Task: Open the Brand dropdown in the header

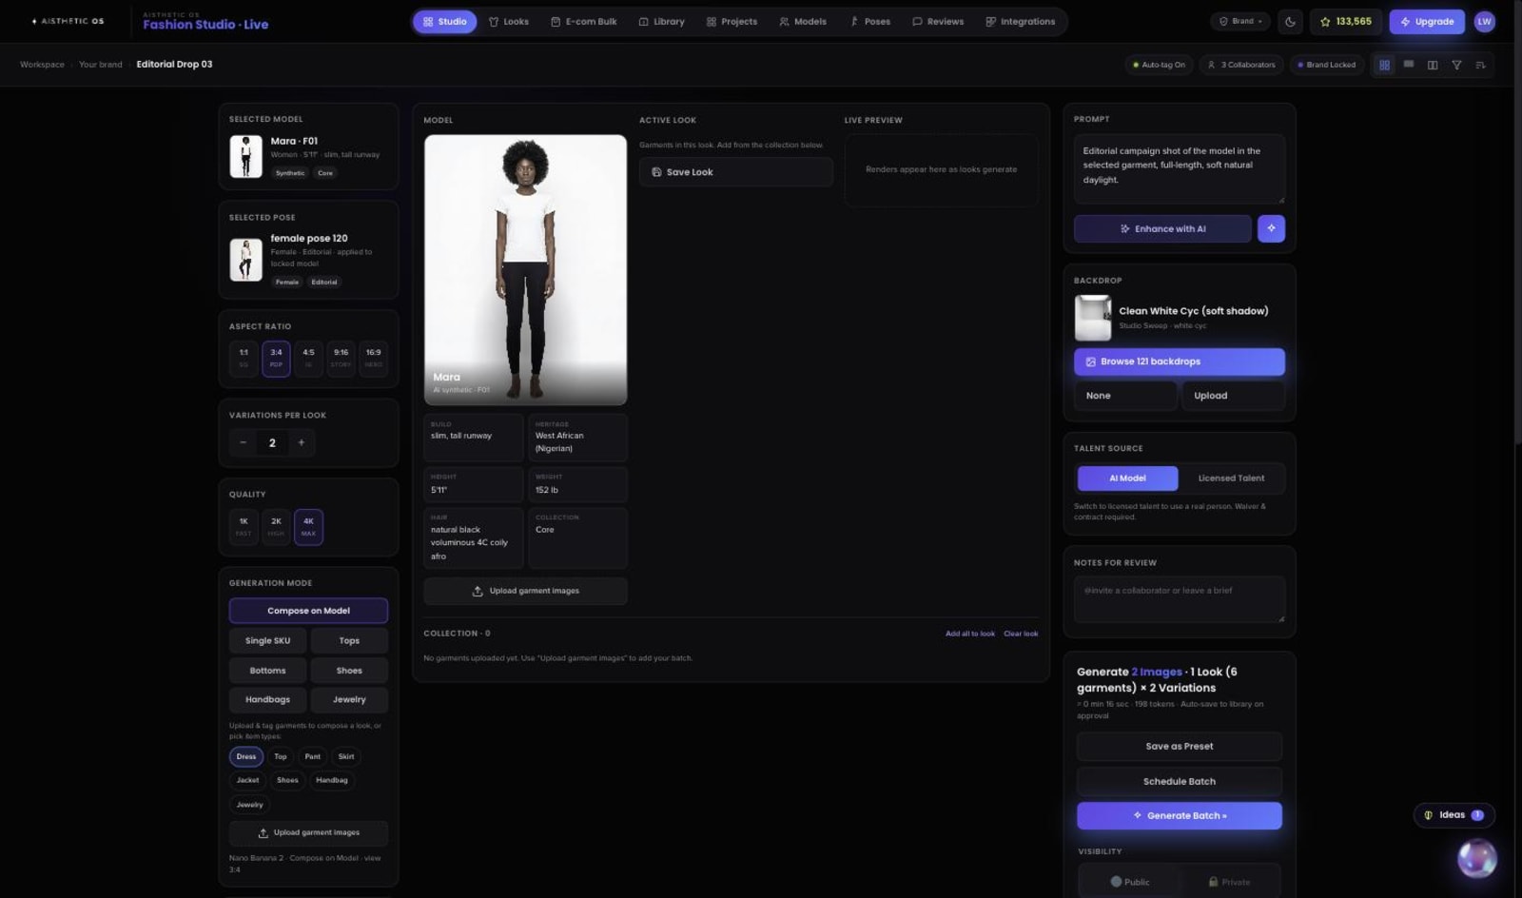Action: (x=1242, y=21)
